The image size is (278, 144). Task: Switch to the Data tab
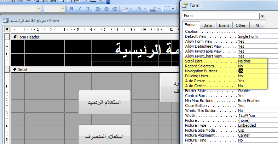click(x=208, y=25)
